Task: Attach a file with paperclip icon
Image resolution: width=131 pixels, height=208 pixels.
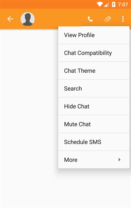Action: pyautogui.click(x=108, y=19)
